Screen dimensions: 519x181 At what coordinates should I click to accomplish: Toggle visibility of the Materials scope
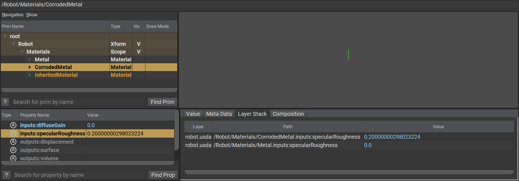(139, 52)
